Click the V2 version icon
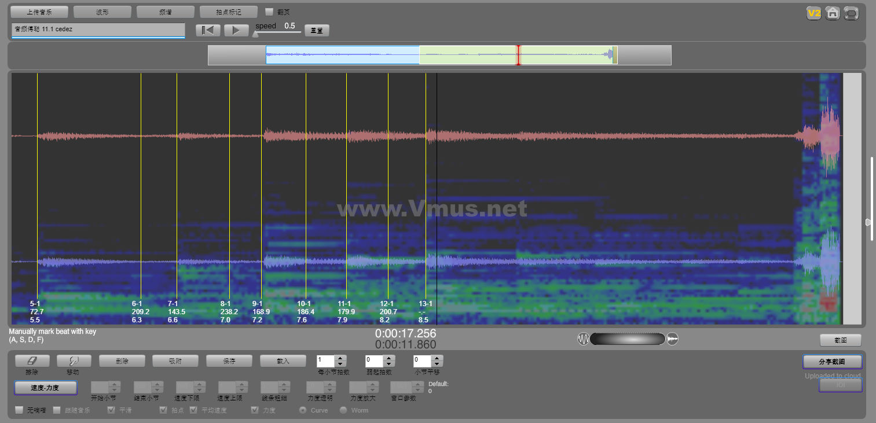 tap(814, 13)
